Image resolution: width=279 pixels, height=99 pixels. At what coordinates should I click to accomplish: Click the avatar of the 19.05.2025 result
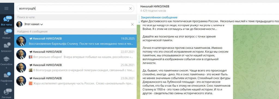click(21, 41)
